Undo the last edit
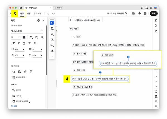This screenshot has width=167, height=119. pos(48,13)
